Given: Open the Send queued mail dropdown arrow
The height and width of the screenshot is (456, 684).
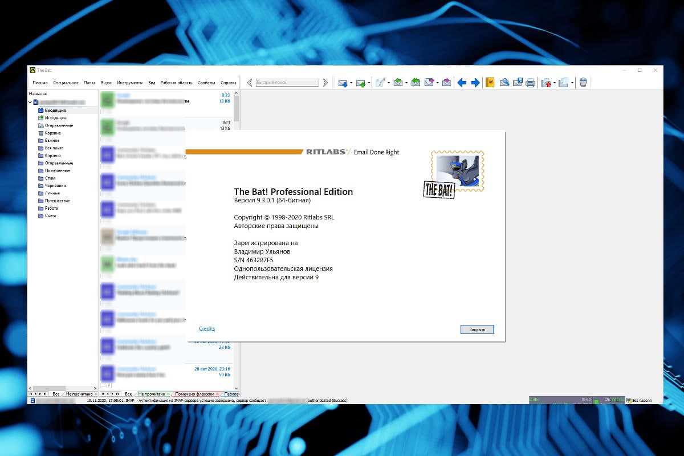Looking at the screenshot, I should tap(369, 83).
